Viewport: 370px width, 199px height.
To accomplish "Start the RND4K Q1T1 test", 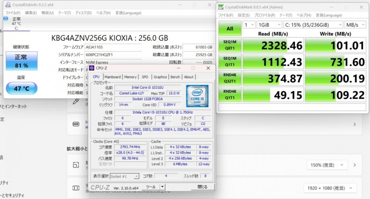I will coord(230,95).
